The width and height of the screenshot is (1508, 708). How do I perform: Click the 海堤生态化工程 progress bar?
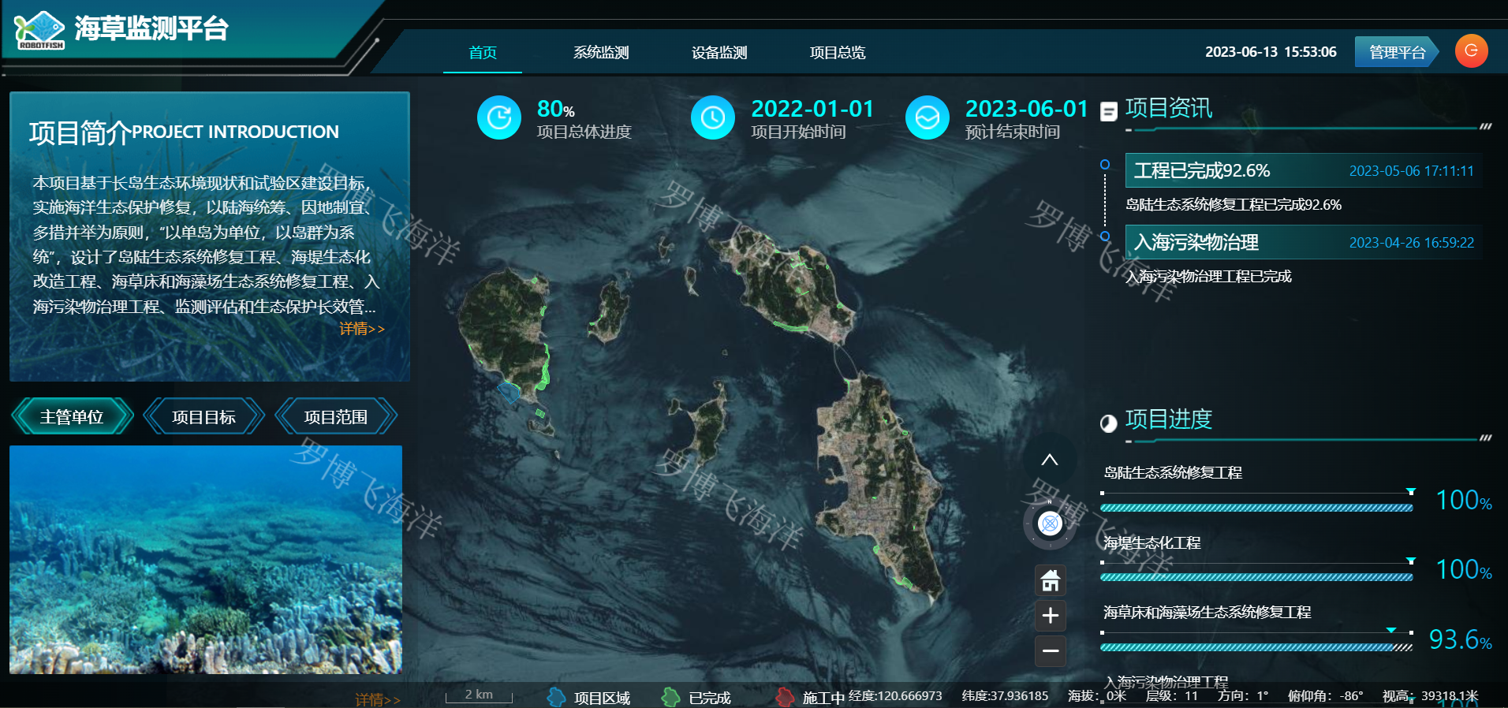tap(1256, 577)
